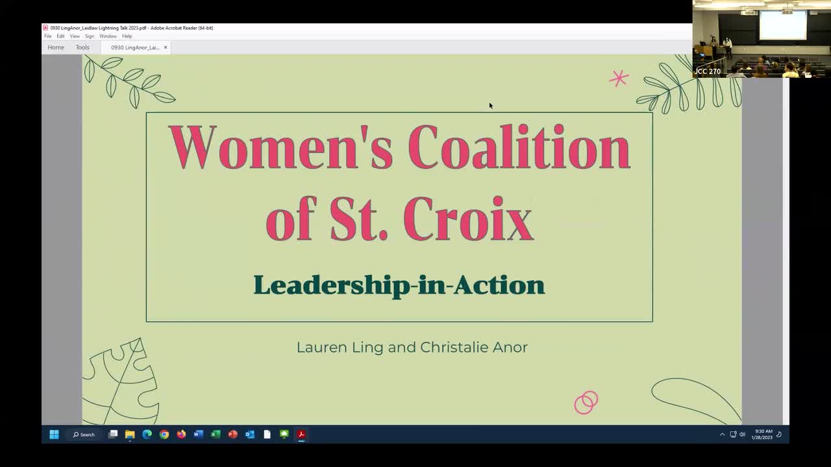Open Microsoft Excel from the taskbar
The width and height of the screenshot is (831, 467).
click(x=215, y=435)
